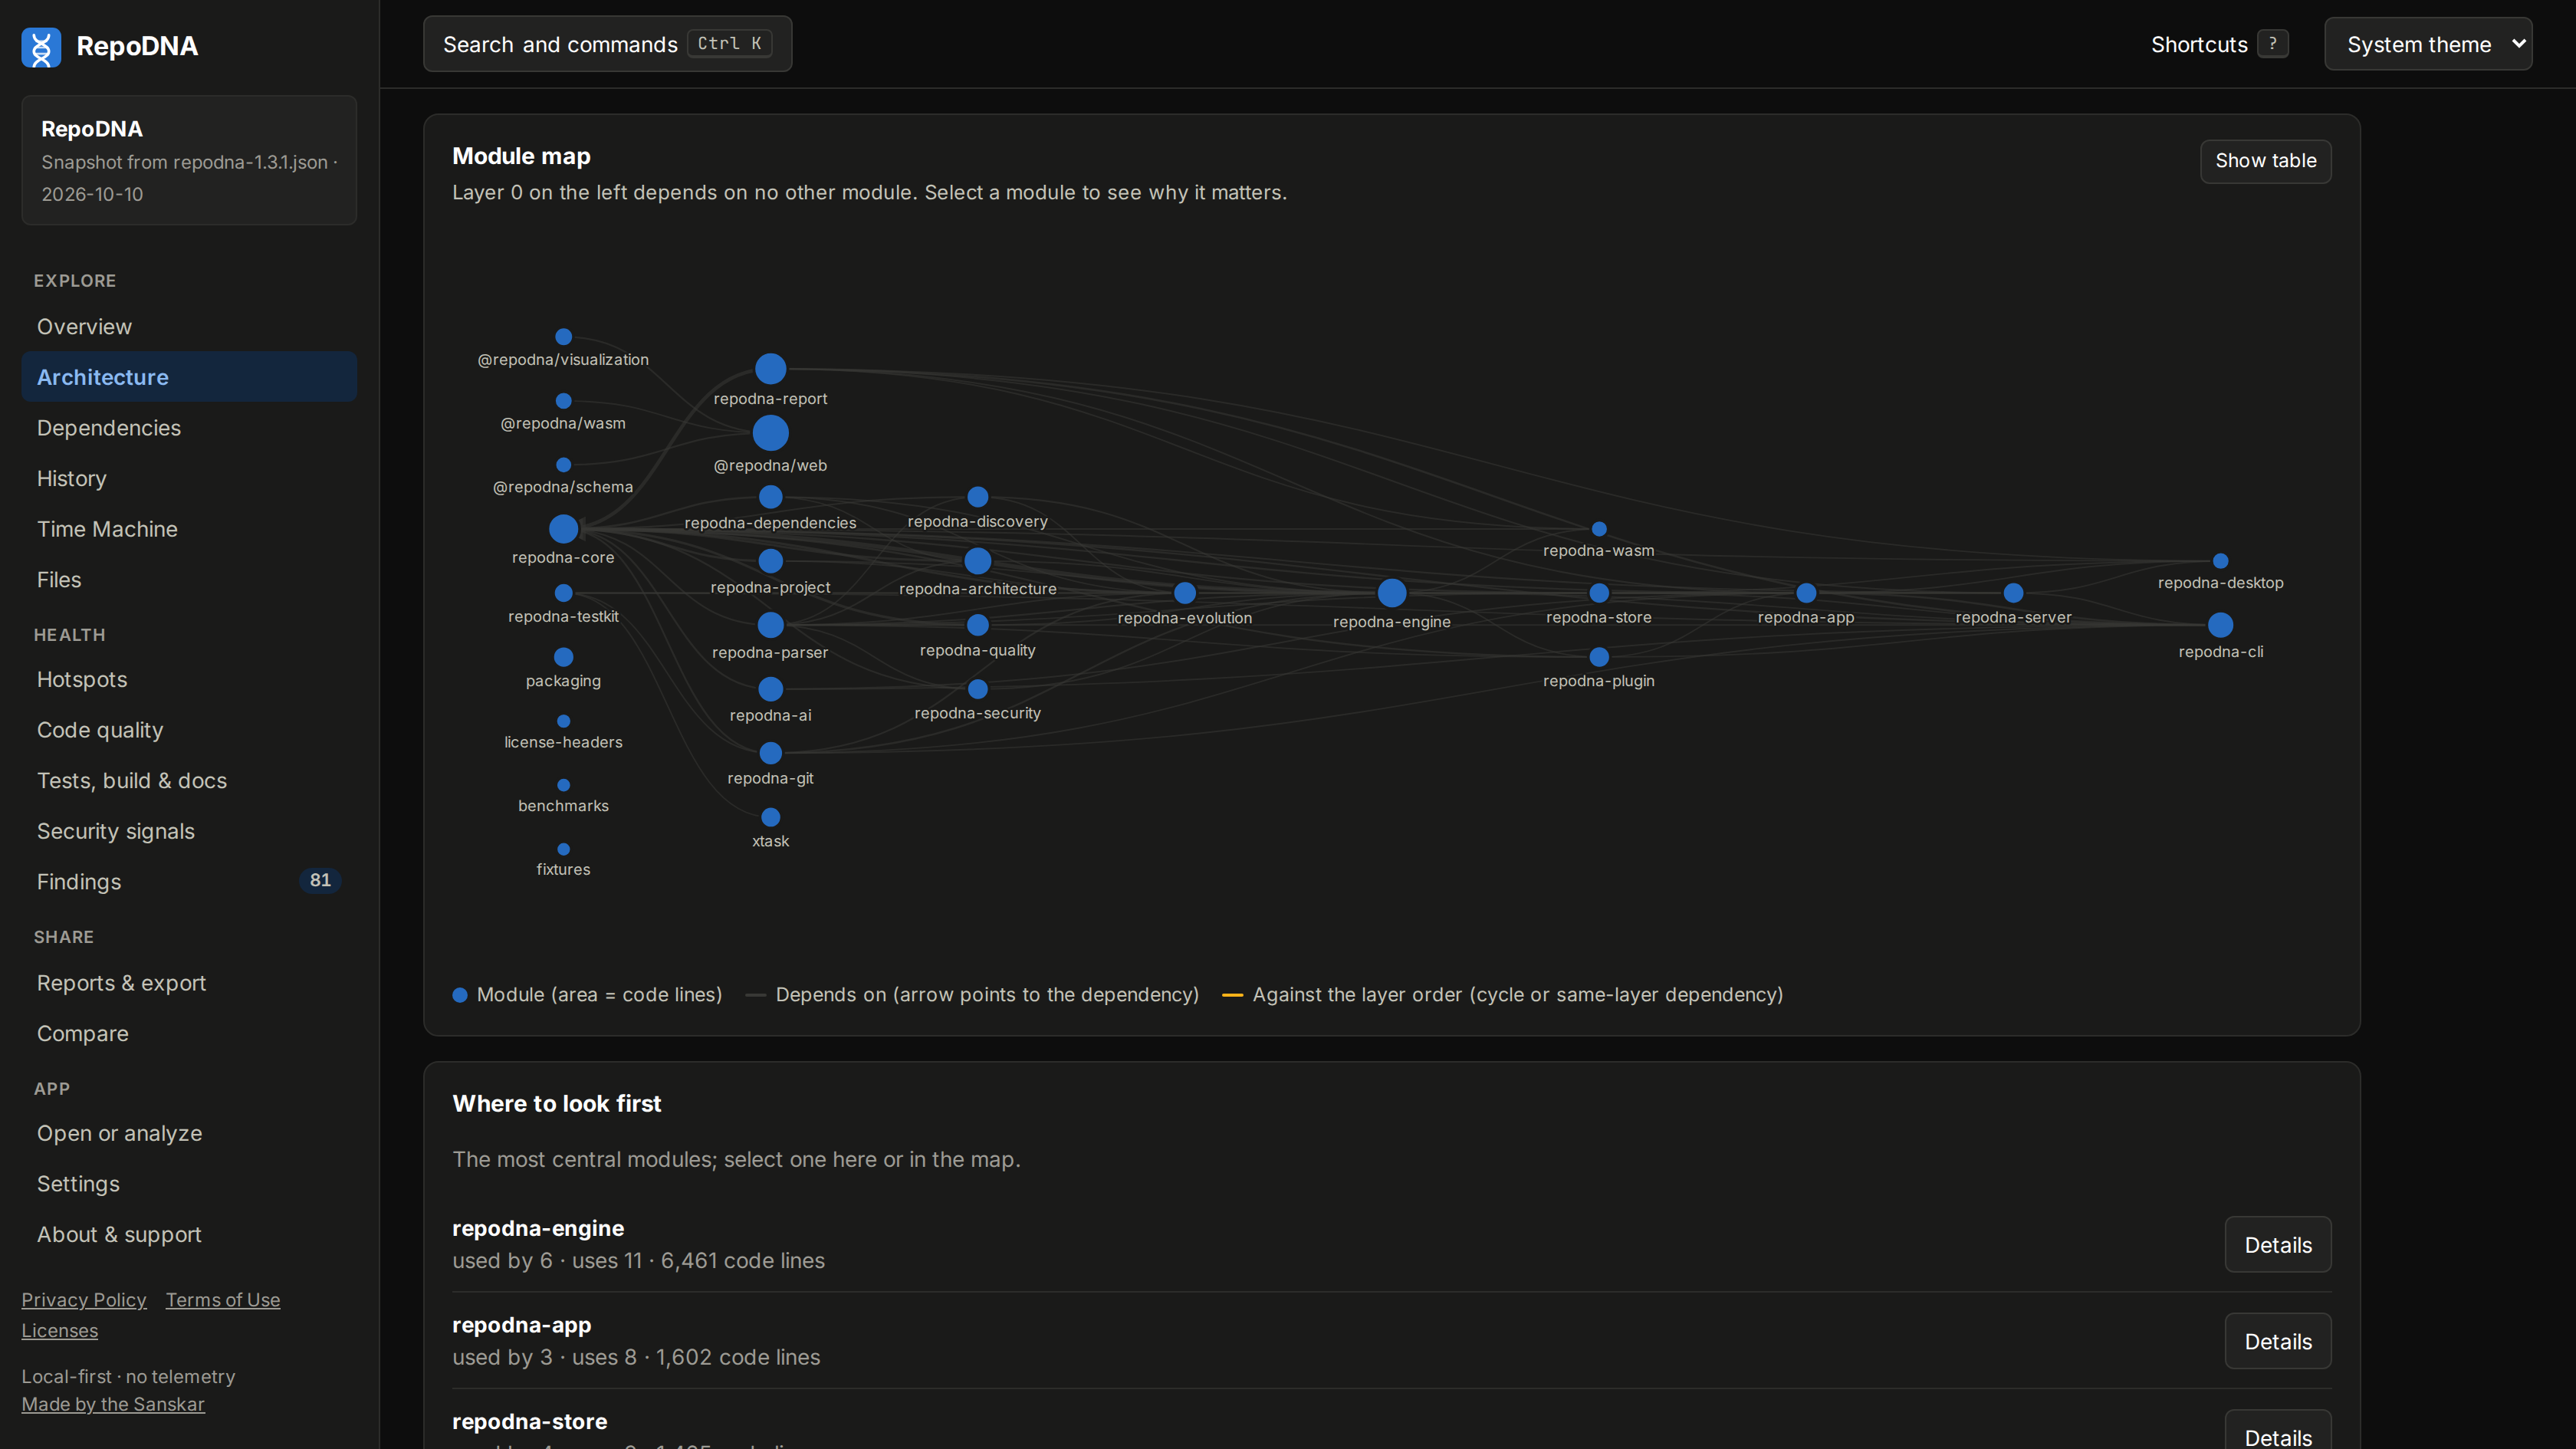Select the repodna-core module node
This screenshot has height=1449, width=2576.
[563, 528]
